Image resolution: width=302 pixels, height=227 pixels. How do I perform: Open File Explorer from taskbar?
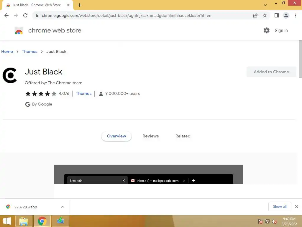point(24,221)
